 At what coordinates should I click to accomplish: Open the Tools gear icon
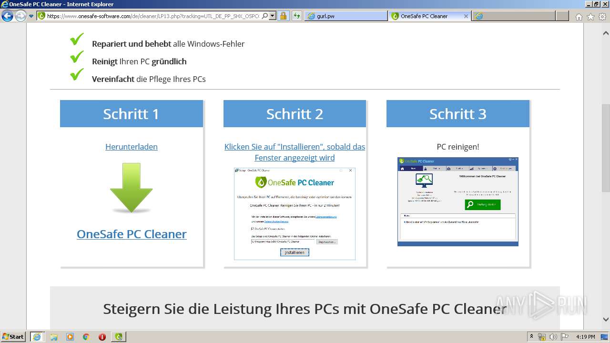602,17
